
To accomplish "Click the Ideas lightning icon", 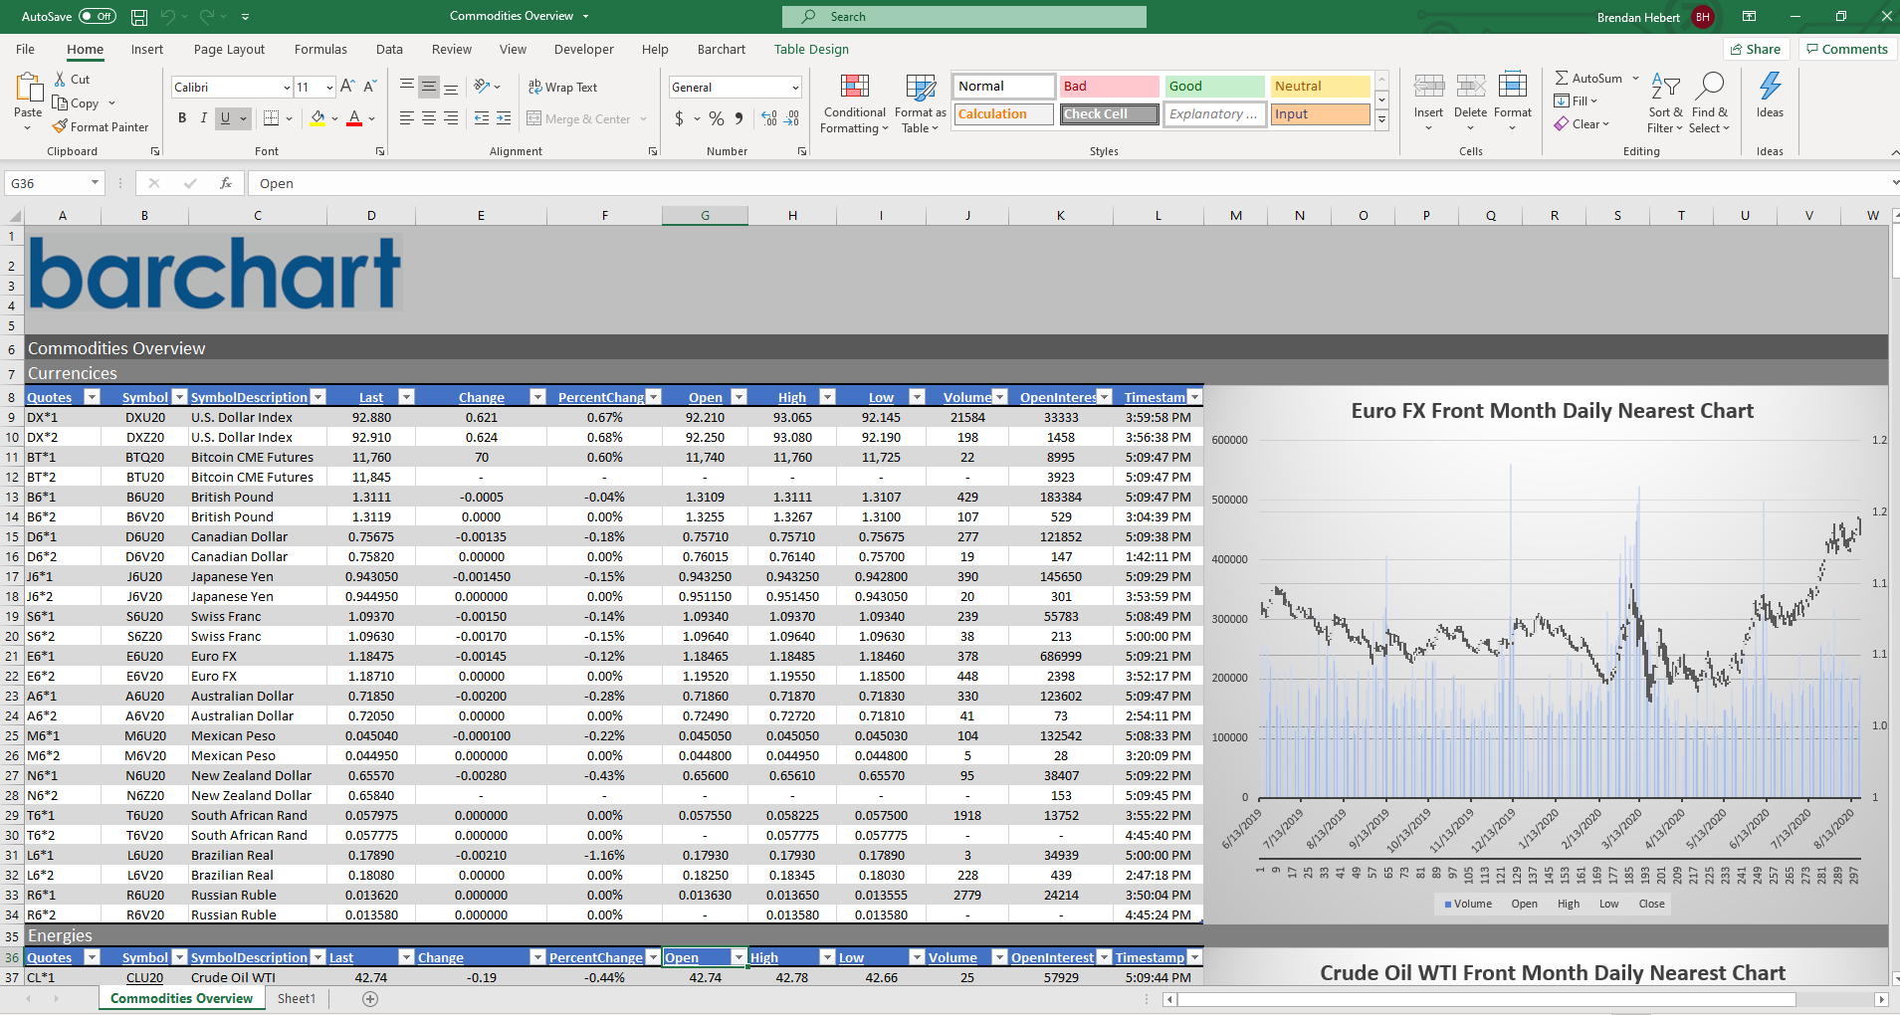I will (1770, 87).
